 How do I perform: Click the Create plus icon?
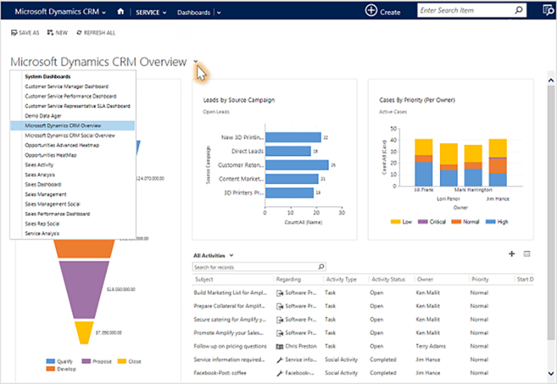pos(371,11)
